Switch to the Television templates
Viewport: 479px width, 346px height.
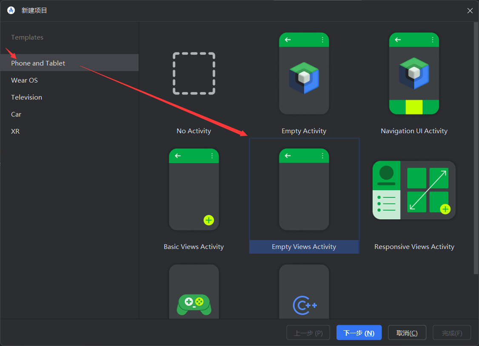(x=69, y=97)
